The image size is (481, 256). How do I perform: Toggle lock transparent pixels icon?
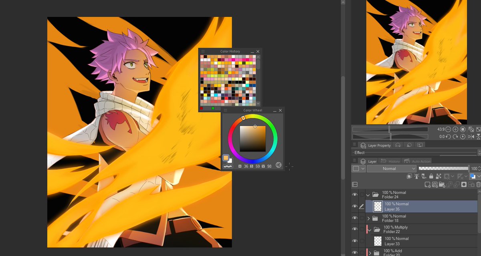click(x=439, y=176)
